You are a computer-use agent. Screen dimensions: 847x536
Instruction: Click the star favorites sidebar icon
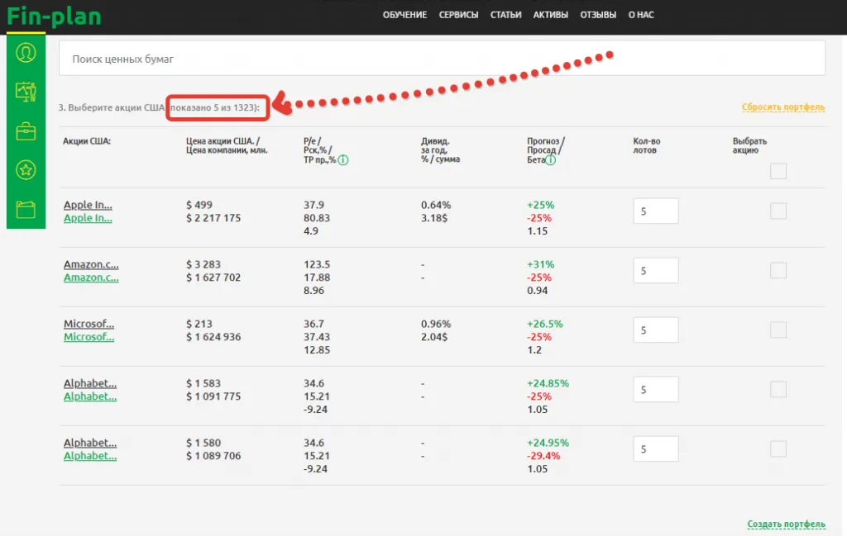[26, 170]
